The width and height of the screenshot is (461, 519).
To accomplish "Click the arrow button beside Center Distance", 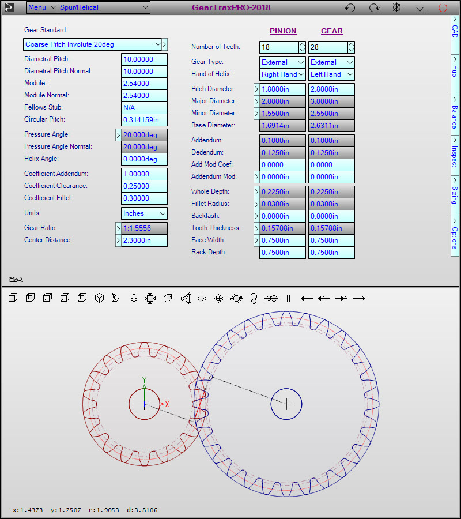I will tap(118, 240).
